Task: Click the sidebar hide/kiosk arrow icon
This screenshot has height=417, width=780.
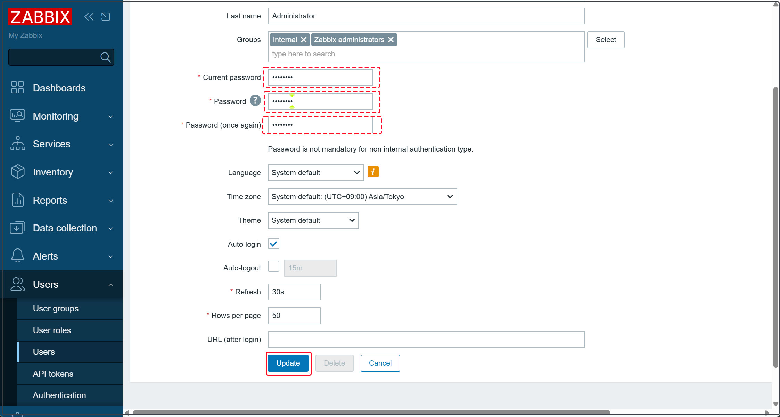Action: (106, 17)
